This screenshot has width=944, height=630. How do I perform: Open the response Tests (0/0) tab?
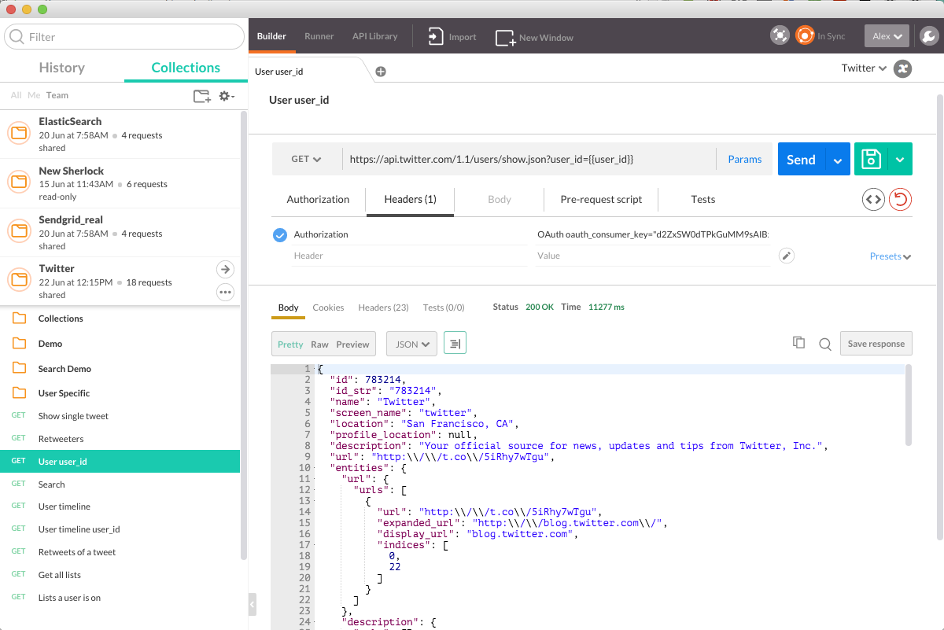[x=444, y=308]
